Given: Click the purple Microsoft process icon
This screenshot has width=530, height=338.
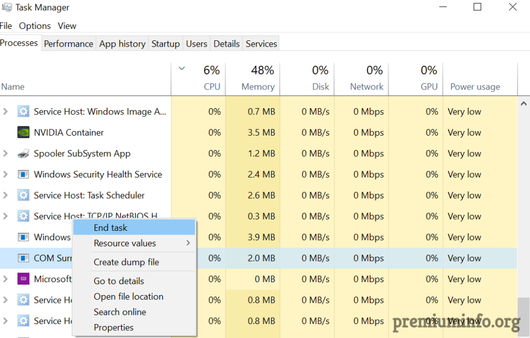Looking at the screenshot, I should pos(23,279).
